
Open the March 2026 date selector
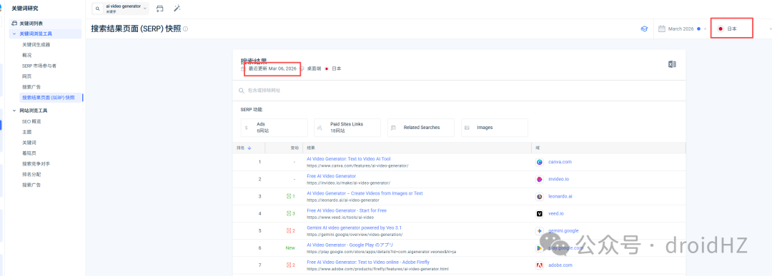680,29
